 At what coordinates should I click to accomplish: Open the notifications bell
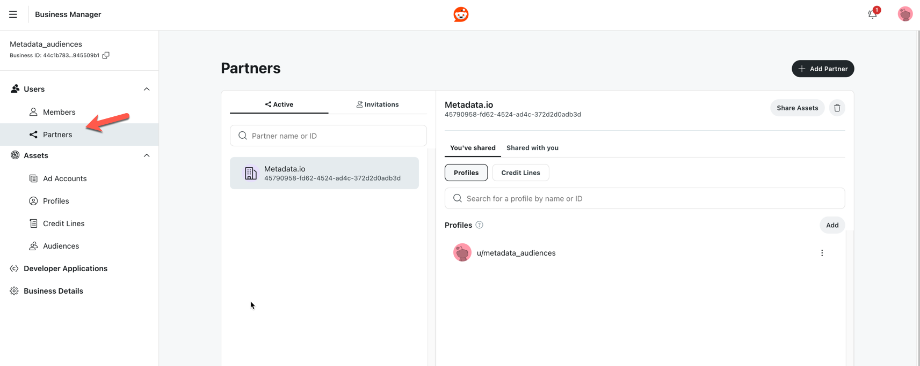[x=873, y=14]
